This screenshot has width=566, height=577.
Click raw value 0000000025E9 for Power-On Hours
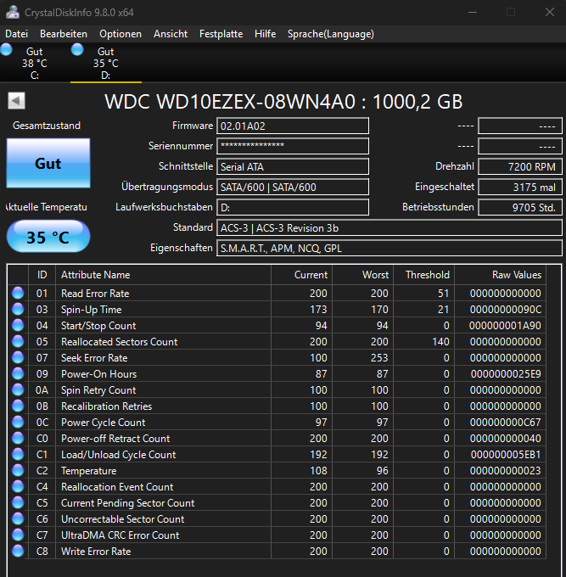pos(506,374)
